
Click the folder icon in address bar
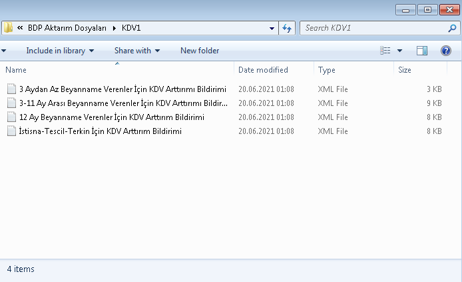[8, 28]
